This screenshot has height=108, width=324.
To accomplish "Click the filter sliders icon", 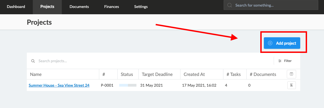I will click(280, 61).
